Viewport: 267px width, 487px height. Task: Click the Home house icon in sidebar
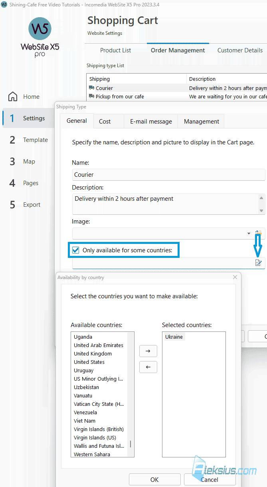(x=13, y=96)
